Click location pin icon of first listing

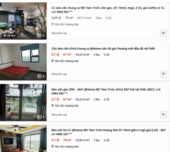coord(52,24)
